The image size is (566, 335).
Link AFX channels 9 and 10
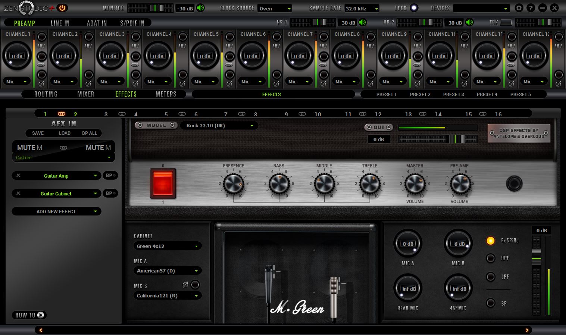pyautogui.click(x=302, y=114)
